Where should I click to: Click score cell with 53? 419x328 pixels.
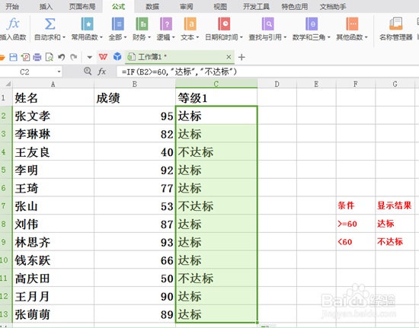point(135,205)
